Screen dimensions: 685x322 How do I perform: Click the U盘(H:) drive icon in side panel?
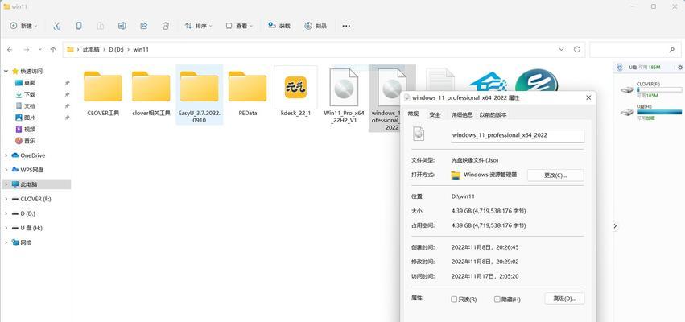pos(627,112)
